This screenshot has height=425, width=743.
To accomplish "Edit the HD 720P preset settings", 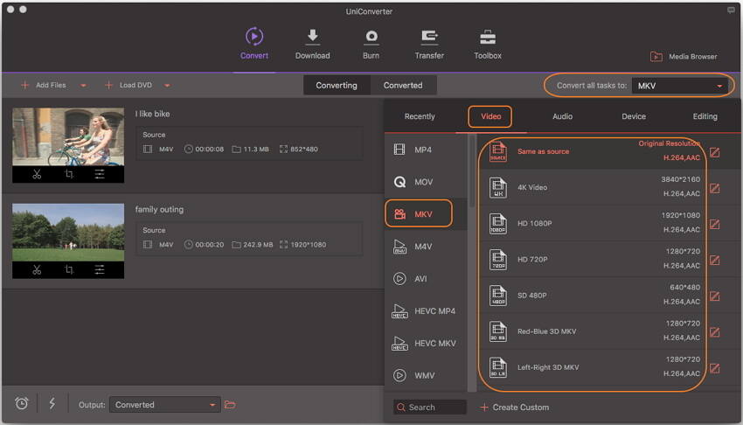I will click(714, 260).
